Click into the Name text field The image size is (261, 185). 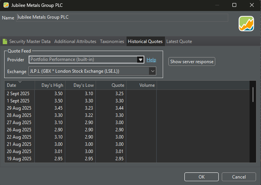pos(122,18)
